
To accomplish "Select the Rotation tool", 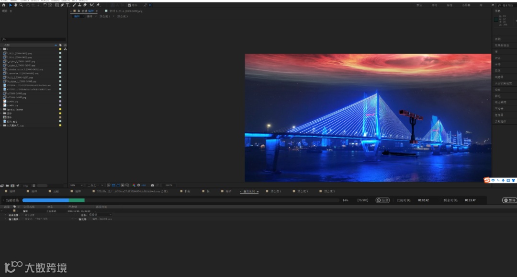I will coord(45,5).
